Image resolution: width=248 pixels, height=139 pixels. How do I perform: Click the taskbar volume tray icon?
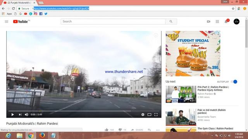[229, 136]
